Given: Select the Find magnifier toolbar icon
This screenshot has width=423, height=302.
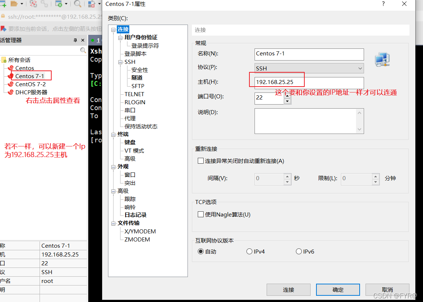Looking at the screenshot, I should [x=78, y=4].
